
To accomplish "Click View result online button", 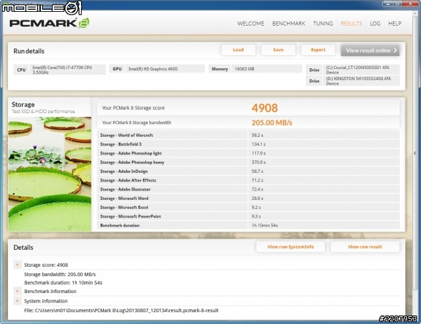I will pyautogui.click(x=370, y=51).
